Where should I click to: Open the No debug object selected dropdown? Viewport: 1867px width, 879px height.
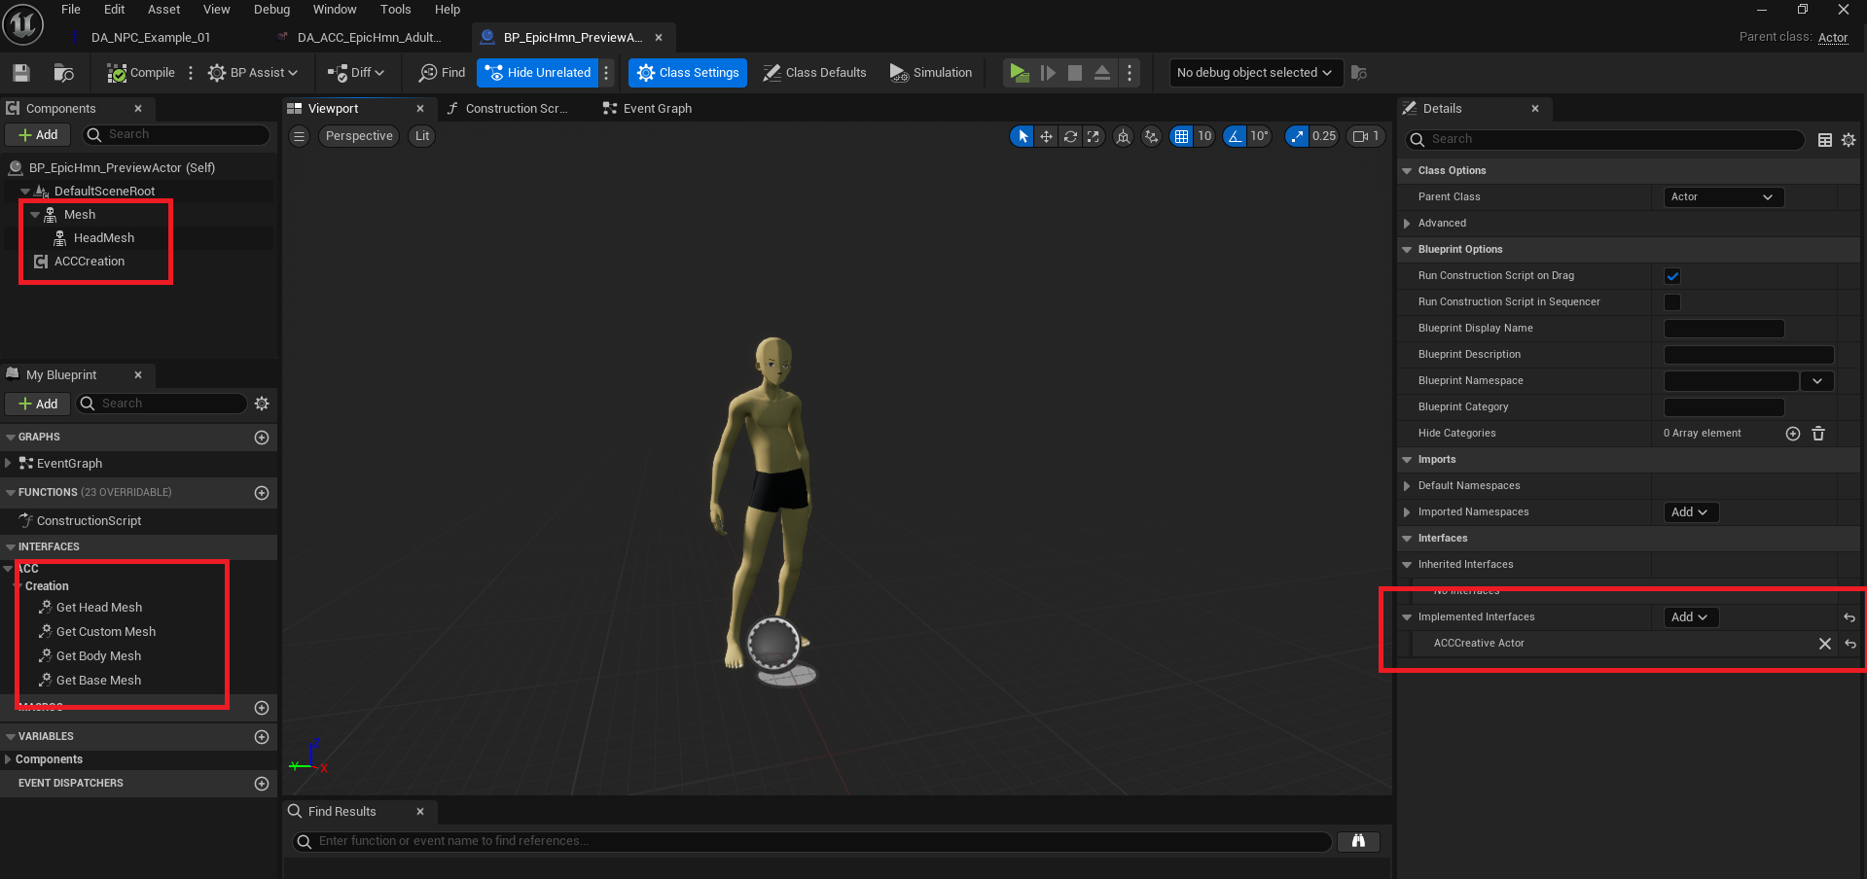coord(1254,72)
